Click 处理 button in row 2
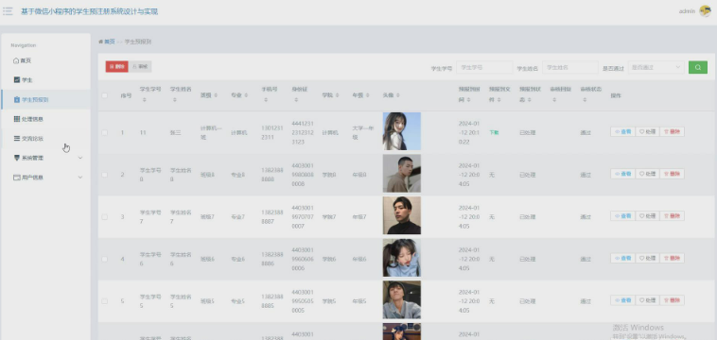Screen dimensions: 717x340 [x=648, y=174]
